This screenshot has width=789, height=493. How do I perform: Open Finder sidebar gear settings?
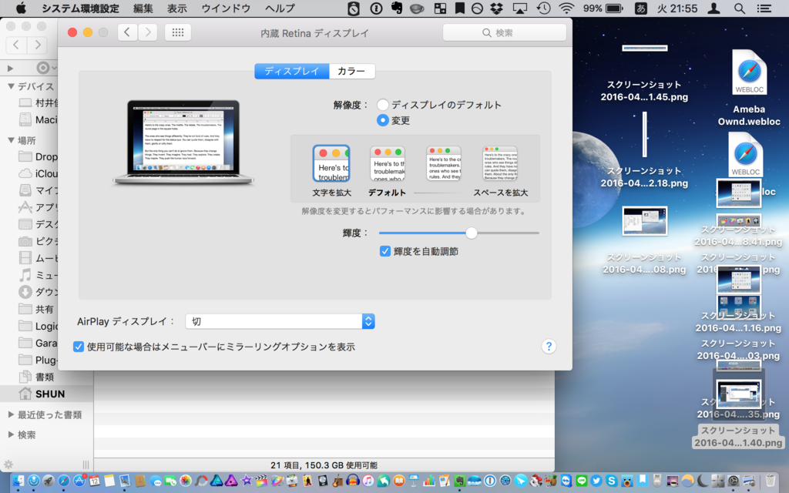[8, 464]
